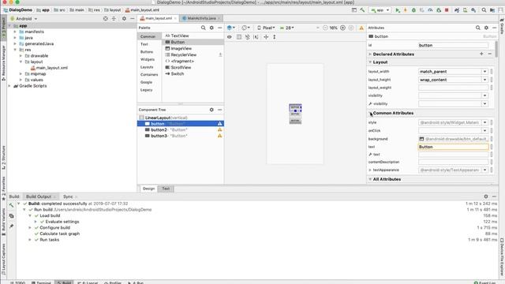The height and width of the screenshot is (284, 505).
Task: Click the warning icon on button3 row
Action: [219, 136]
